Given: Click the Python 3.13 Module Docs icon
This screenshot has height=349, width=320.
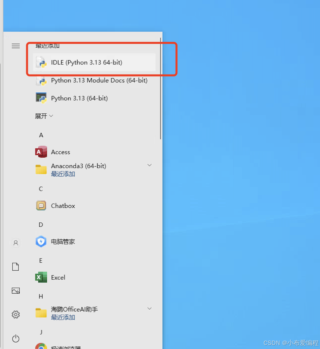Looking at the screenshot, I should [x=41, y=80].
